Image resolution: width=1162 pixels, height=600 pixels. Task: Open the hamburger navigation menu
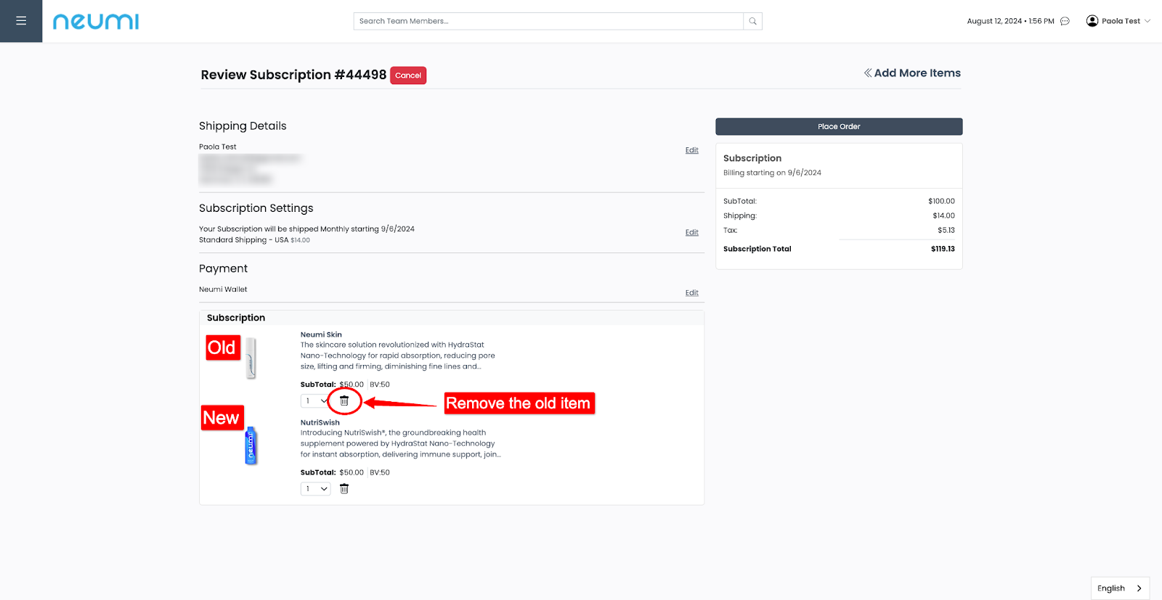[21, 21]
